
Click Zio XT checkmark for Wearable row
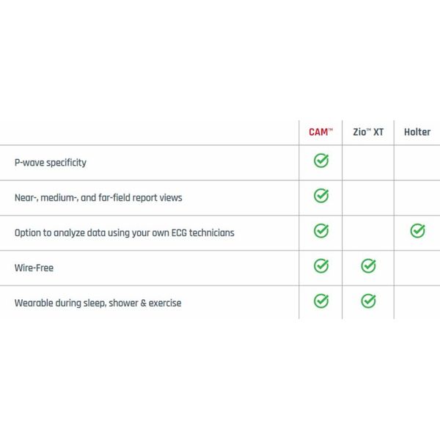pyautogui.click(x=368, y=301)
